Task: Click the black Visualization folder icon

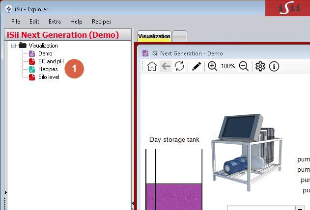Action: tap(23, 46)
